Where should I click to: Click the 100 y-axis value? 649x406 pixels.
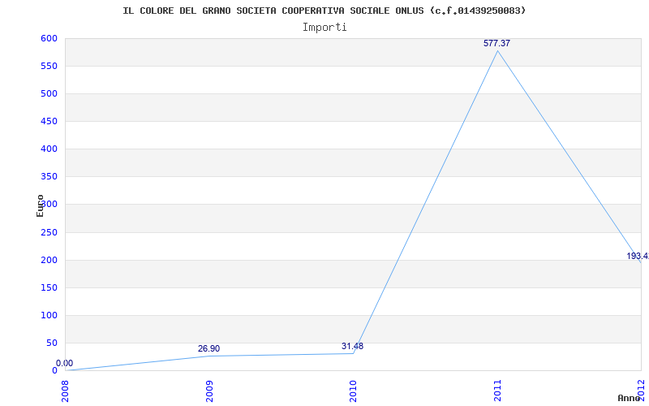(x=49, y=315)
